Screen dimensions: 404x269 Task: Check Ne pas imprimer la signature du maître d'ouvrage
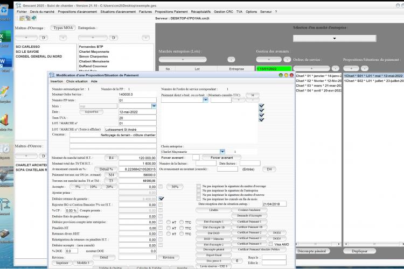(x=198, y=186)
